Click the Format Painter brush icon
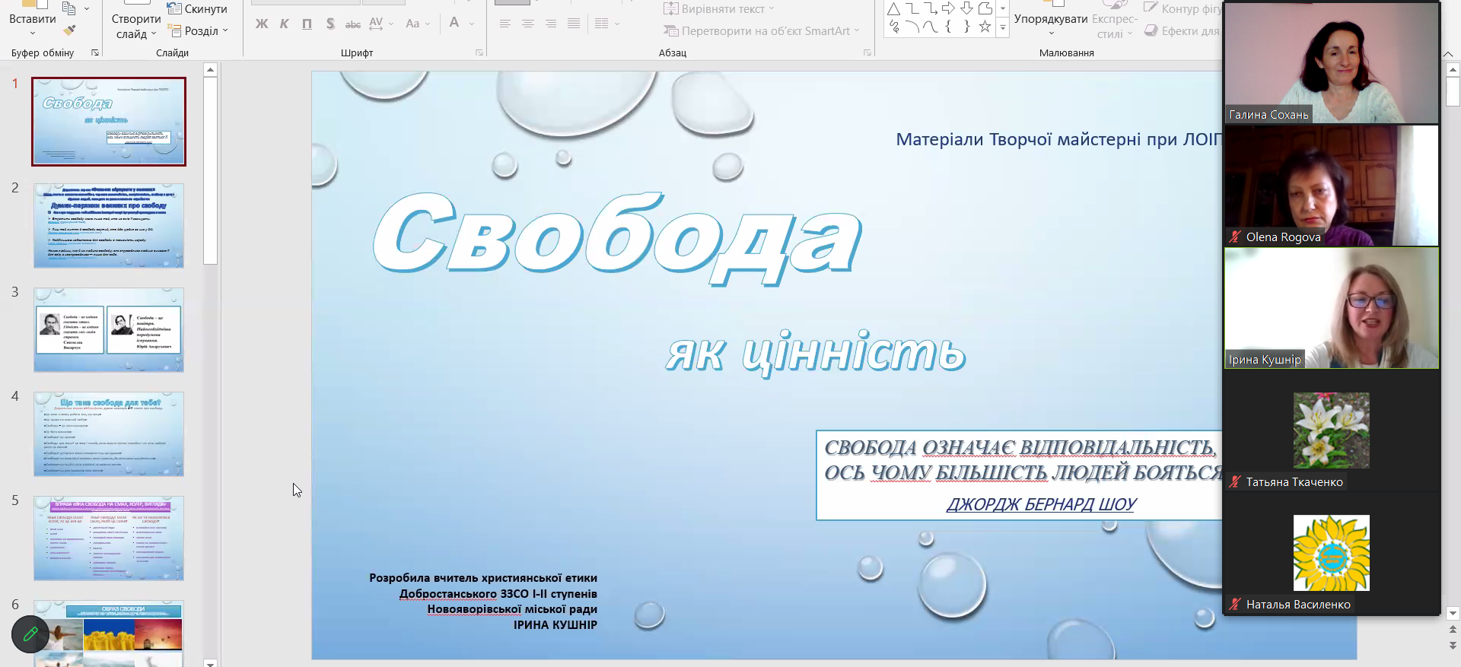Image resolution: width=1461 pixels, height=667 pixels. click(69, 30)
